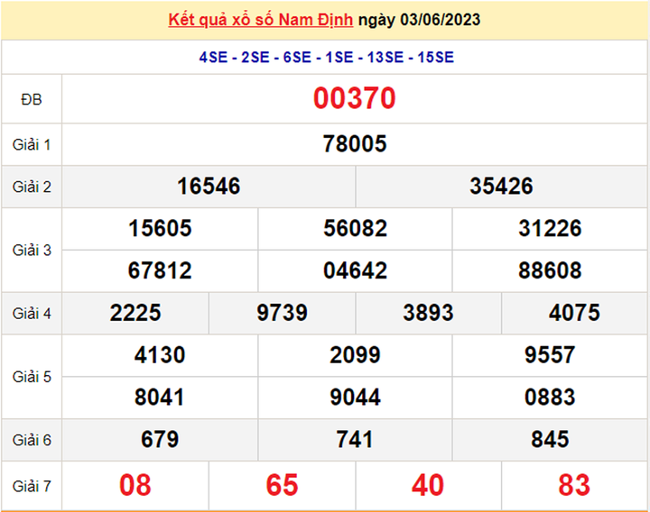Select fifth prize number 2099
650x512 pixels.
tap(356, 355)
